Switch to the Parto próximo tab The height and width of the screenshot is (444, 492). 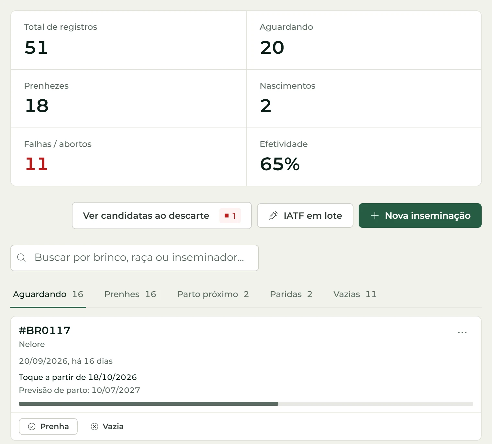point(213,294)
